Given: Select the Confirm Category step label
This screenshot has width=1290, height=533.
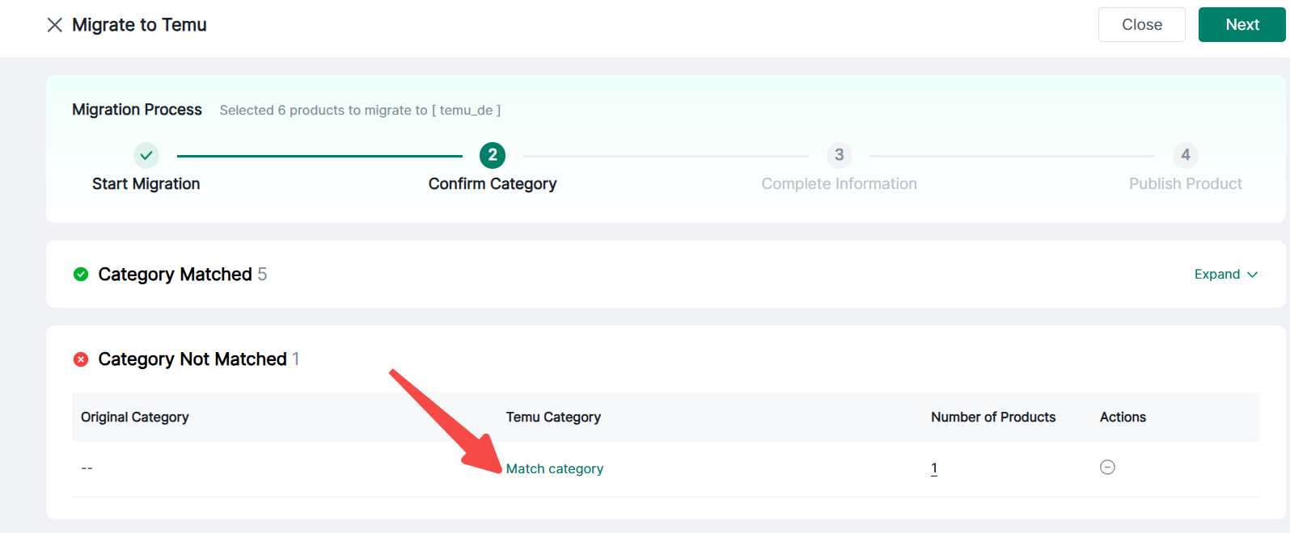Looking at the screenshot, I should 493,184.
